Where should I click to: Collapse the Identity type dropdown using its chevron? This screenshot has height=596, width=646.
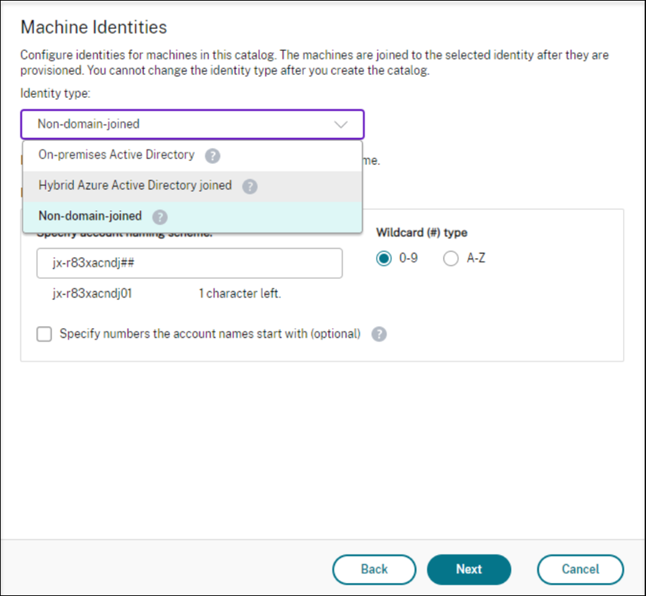[x=340, y=124]
